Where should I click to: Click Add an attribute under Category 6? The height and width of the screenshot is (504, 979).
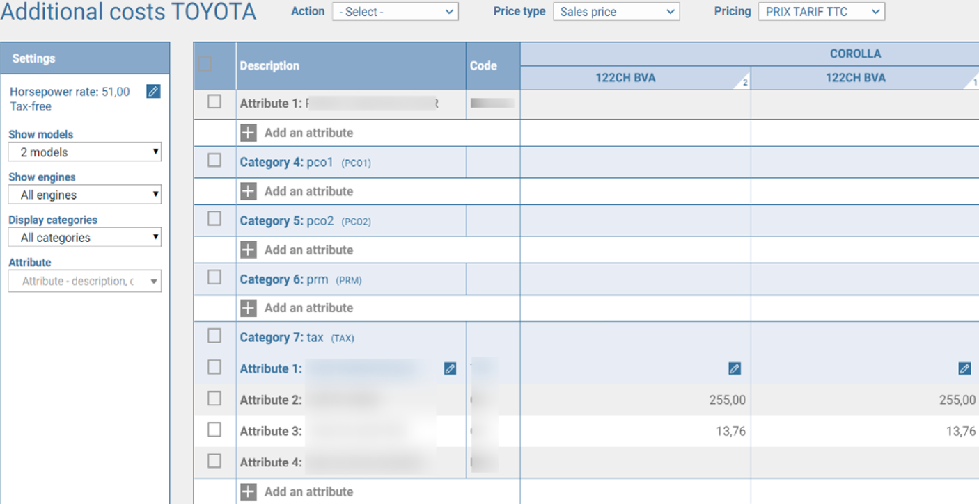tap(308, 308)
